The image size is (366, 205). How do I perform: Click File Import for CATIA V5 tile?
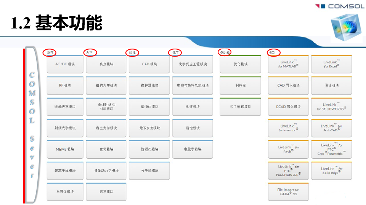tap(288, 192)
